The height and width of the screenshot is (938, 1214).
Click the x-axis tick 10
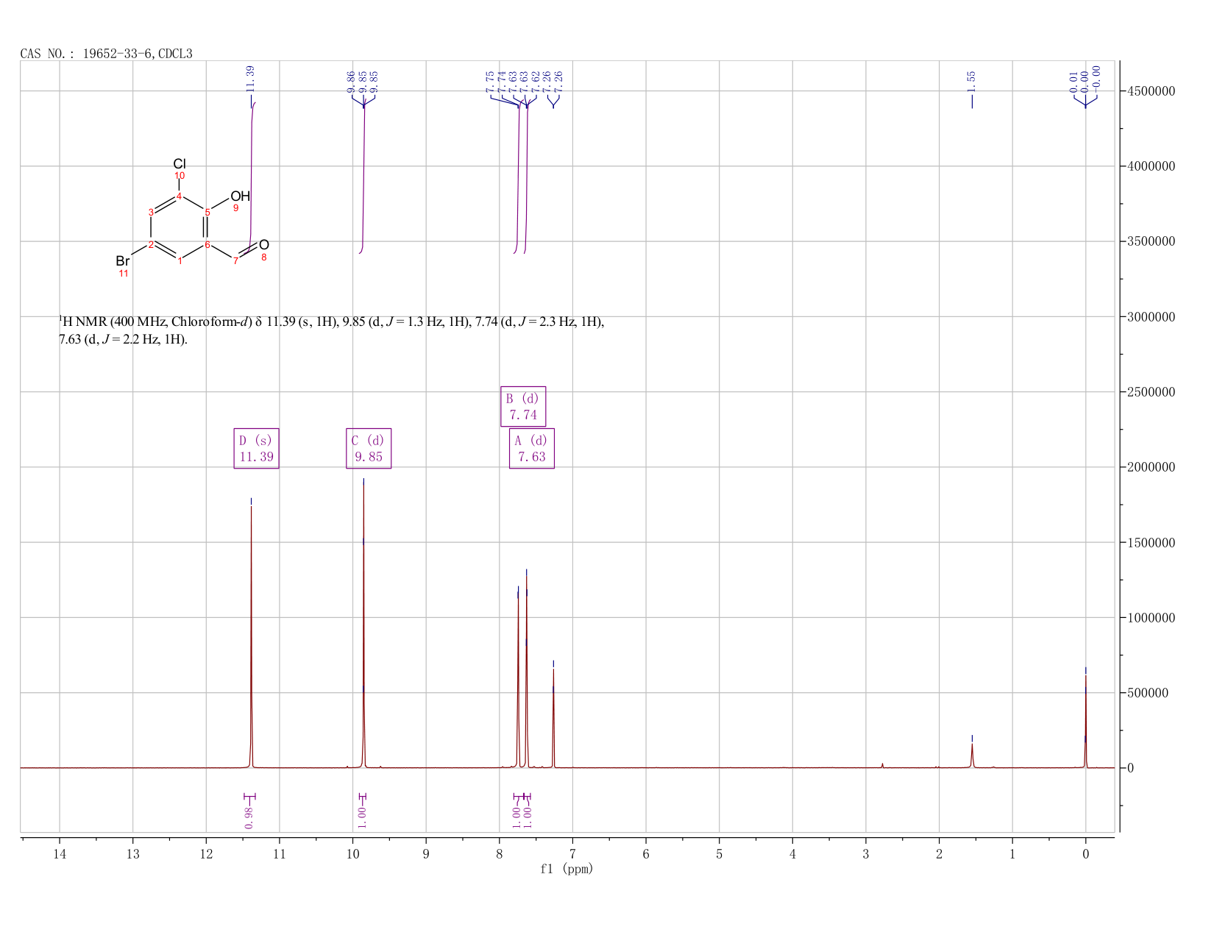pos(352,854)
